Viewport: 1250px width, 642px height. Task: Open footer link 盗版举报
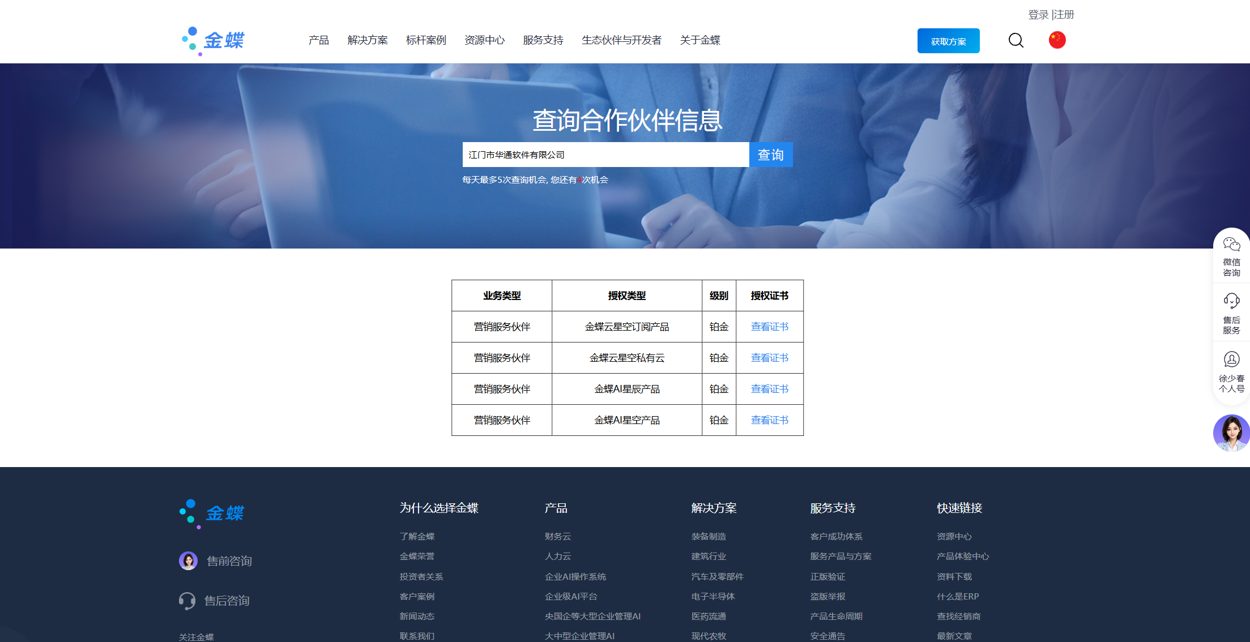pyautogui.click(x=827, y=596)
